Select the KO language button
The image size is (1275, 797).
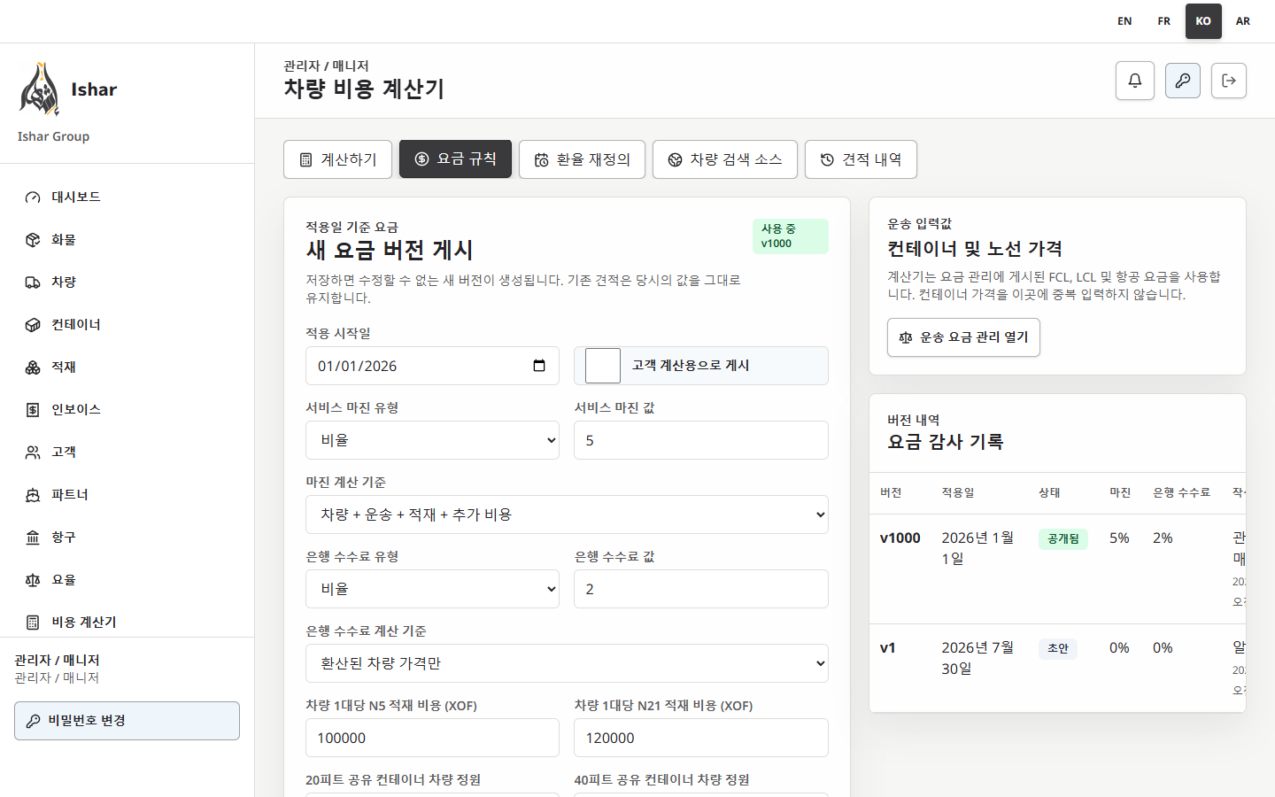(1203, 21)
